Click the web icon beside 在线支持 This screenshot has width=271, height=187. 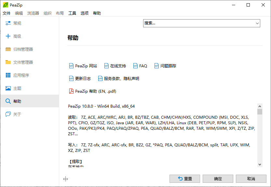[106, 66]
